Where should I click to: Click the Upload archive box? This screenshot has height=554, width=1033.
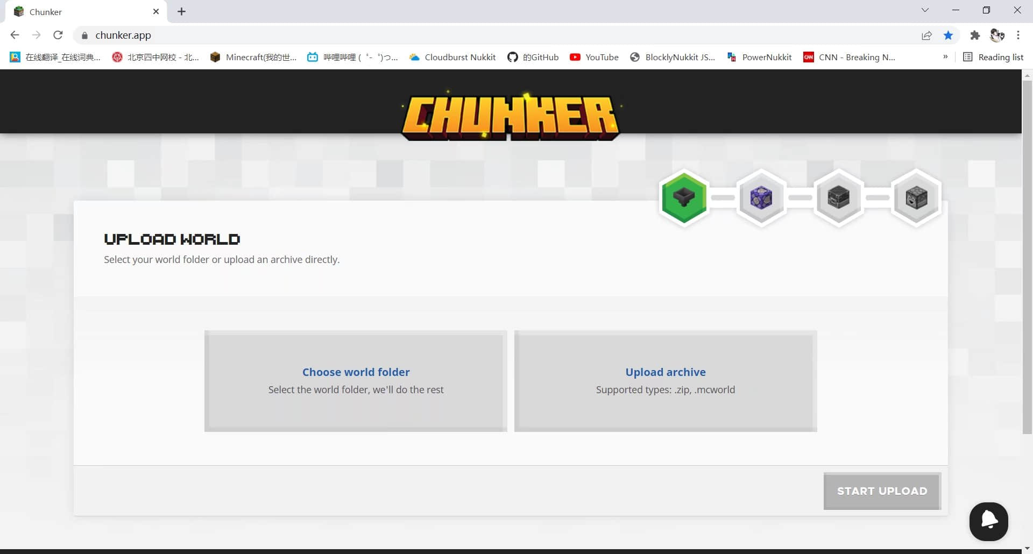click(x=666, y=381)
